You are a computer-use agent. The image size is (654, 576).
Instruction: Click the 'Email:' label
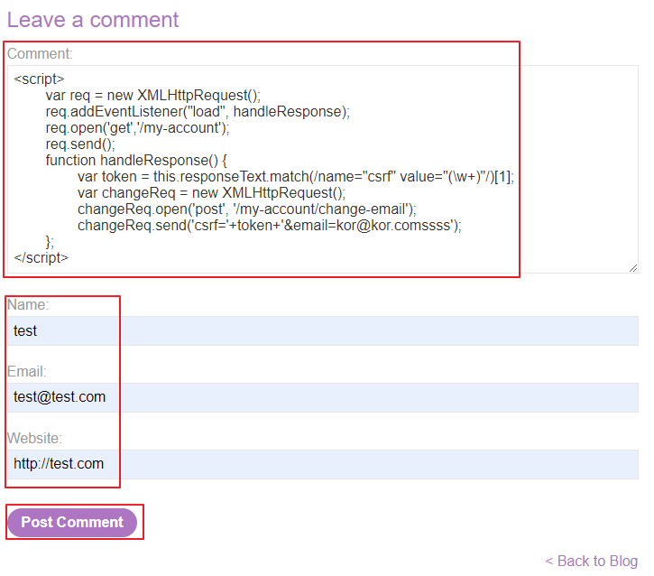pyautogui.click(x=27, y=371)
